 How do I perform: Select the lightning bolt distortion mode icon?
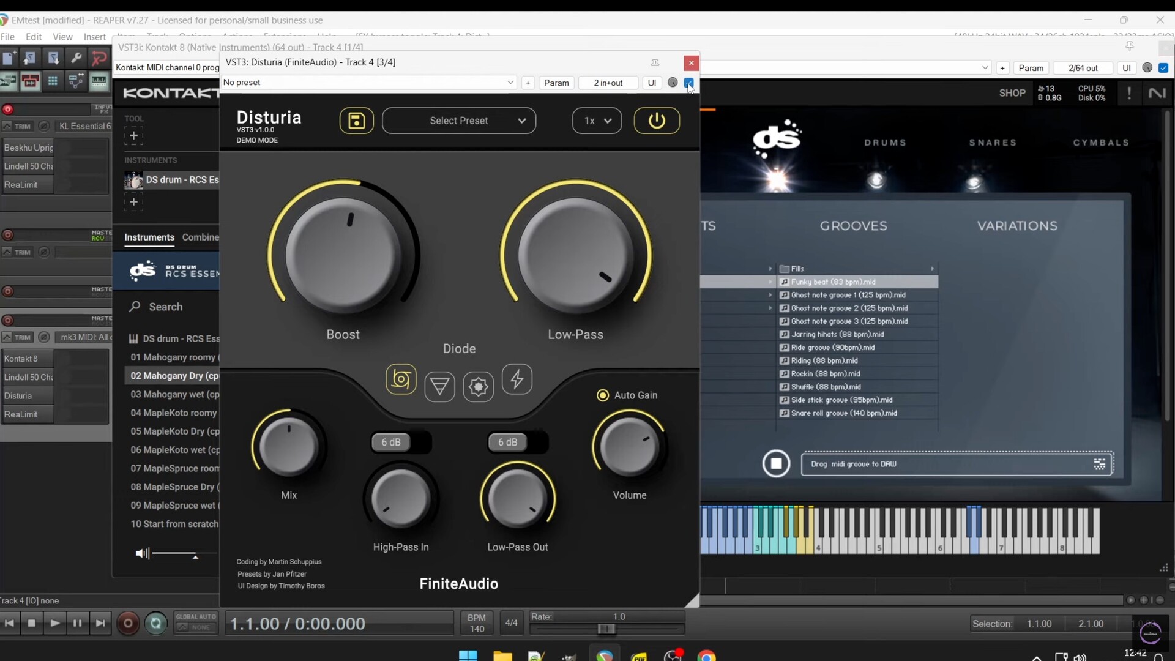[517, 379]
